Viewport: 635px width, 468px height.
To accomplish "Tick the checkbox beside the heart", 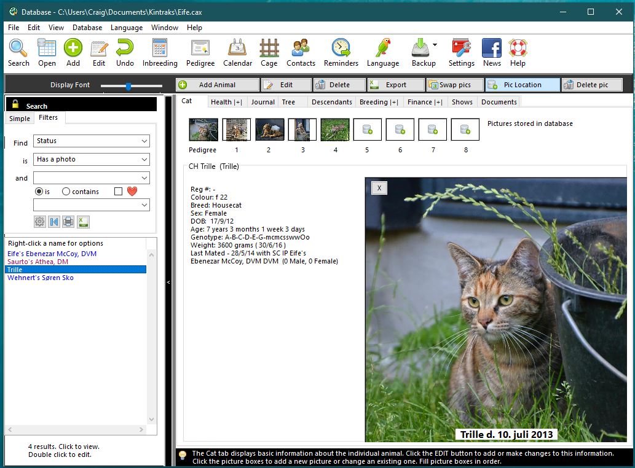I will [118, 192].
